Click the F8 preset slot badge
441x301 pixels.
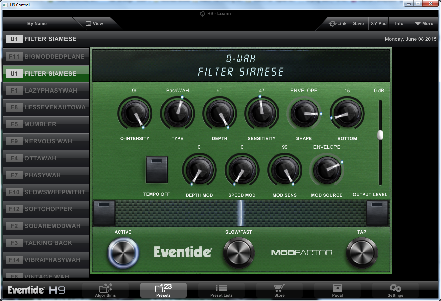[14, 107]
